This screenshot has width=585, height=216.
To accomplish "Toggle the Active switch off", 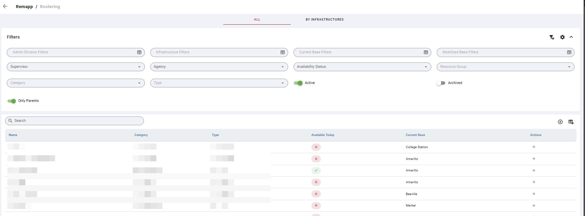I will (298, 83).
